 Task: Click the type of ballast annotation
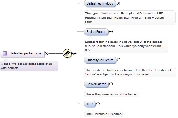click(x=130, y=18)
